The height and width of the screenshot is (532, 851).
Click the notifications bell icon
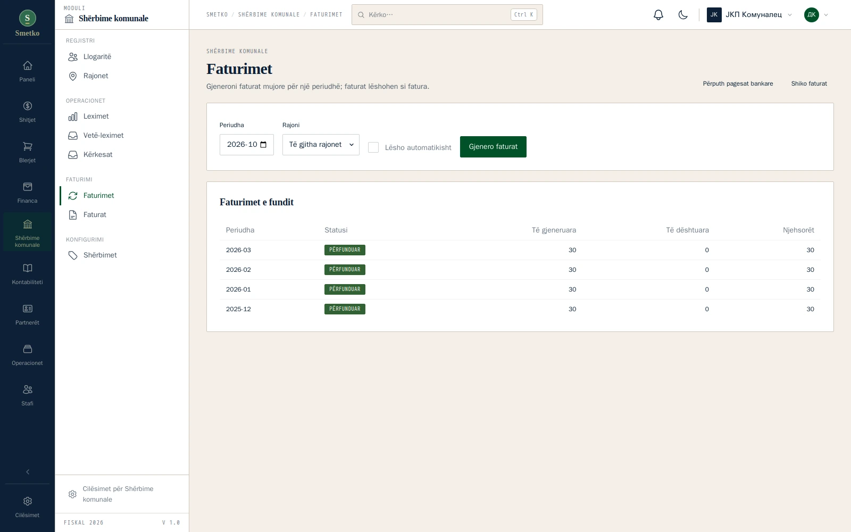pos(658,15)
